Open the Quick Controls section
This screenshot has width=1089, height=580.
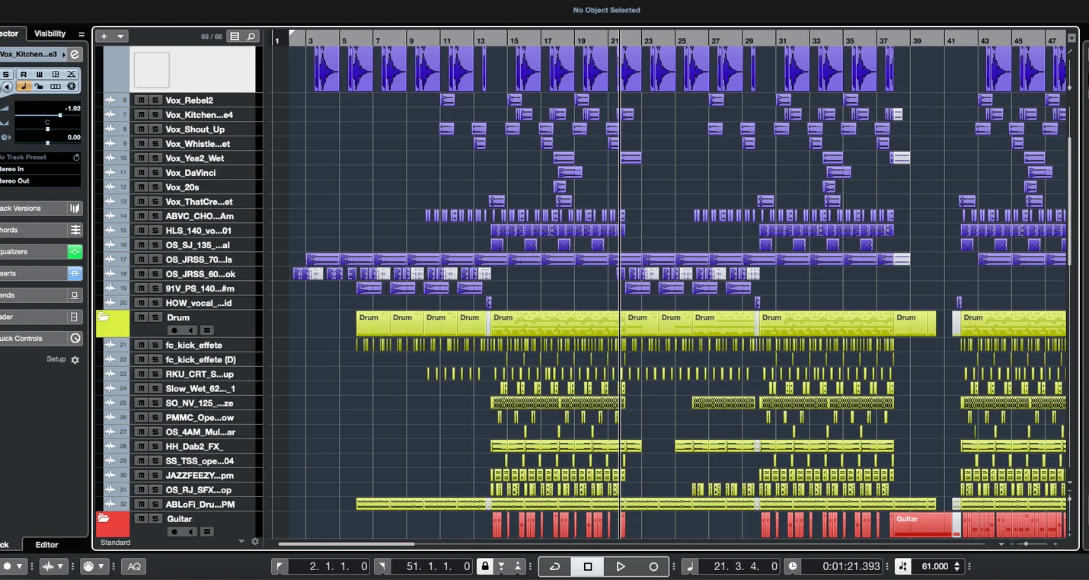[x=41, y=338]
